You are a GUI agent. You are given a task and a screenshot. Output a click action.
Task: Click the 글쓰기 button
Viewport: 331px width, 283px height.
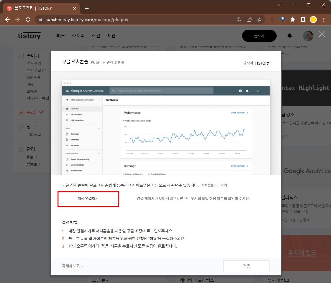(259, 36)
